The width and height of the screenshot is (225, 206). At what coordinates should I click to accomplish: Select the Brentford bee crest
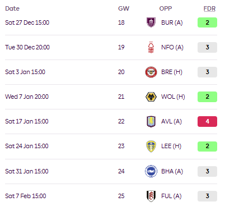pos(151,72)
